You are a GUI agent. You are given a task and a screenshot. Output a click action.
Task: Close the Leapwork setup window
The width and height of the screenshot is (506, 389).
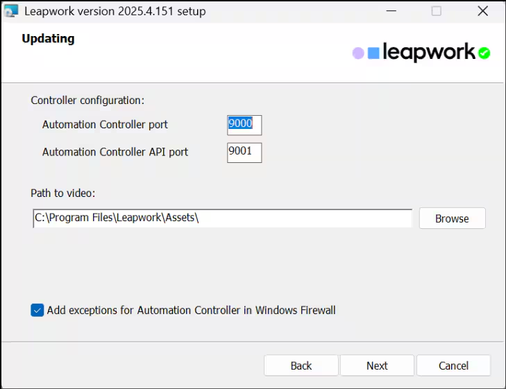(x=483, y=11)
